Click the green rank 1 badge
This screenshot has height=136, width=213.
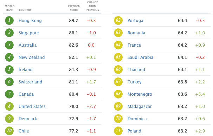pyautogui.click(x=9, y=20)
